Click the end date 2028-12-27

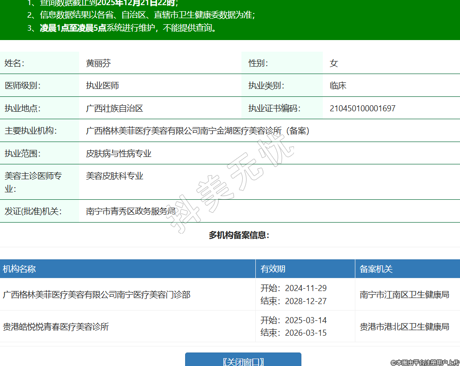point(306,301)
